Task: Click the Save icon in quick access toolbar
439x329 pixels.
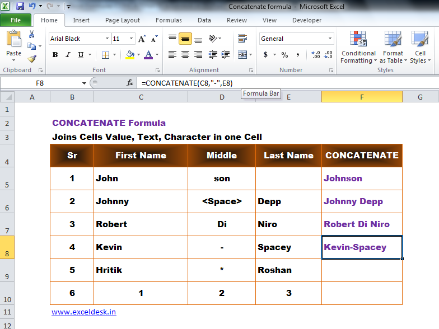Action: [20, 6]
